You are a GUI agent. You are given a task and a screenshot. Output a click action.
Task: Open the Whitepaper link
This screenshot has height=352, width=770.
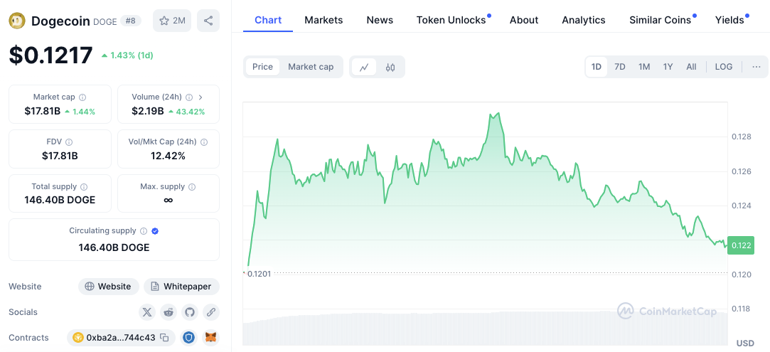181,287
